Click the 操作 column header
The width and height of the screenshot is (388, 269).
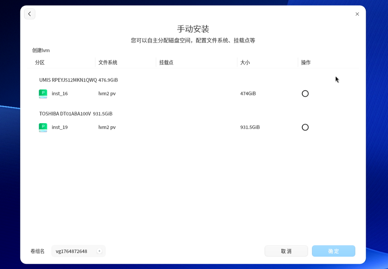306,62
